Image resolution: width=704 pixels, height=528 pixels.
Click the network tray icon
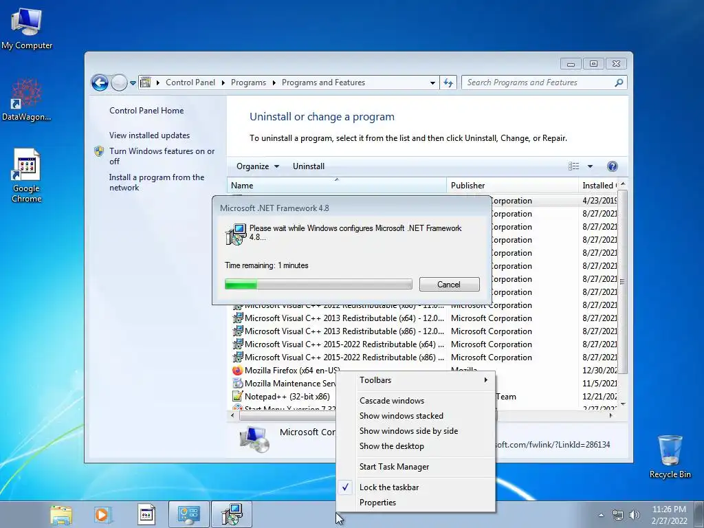pyautogui.click(x=618, y=515)
